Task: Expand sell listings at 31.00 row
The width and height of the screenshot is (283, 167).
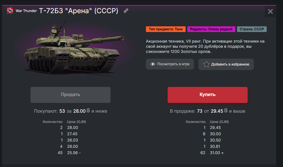Action: [222, 153]
